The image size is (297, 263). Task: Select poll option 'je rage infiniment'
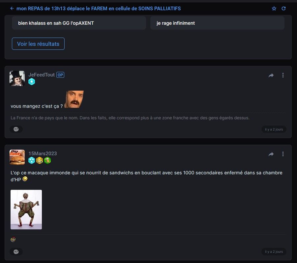pyautogui.click(x=217, y=23)
